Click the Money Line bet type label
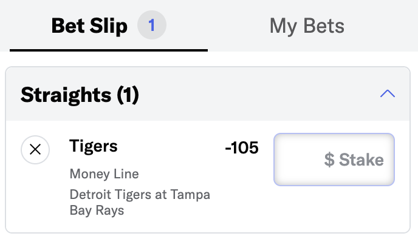This screenshot has height=239, width=418. (x=104, y=174)
